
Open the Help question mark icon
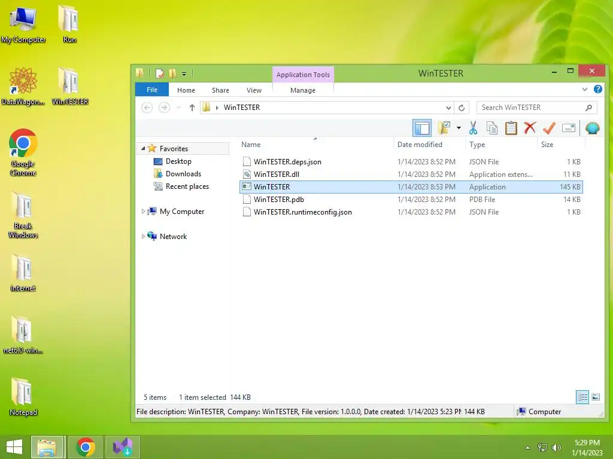click(598, 90)
